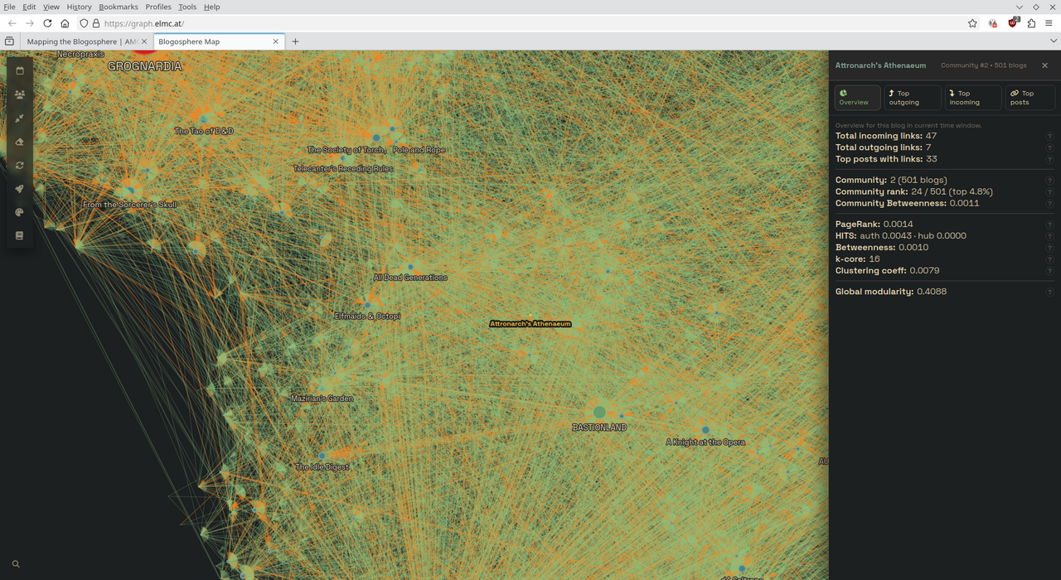Close the Attronarch's Athenaeum details panel
This screenshot has width=1061, height=580.
coord(1044,65)
